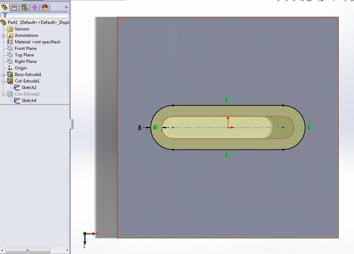The image size is (354, 254).
Task: Click the panel overflow chevron arrows
Action: click(x=65, y=7)
